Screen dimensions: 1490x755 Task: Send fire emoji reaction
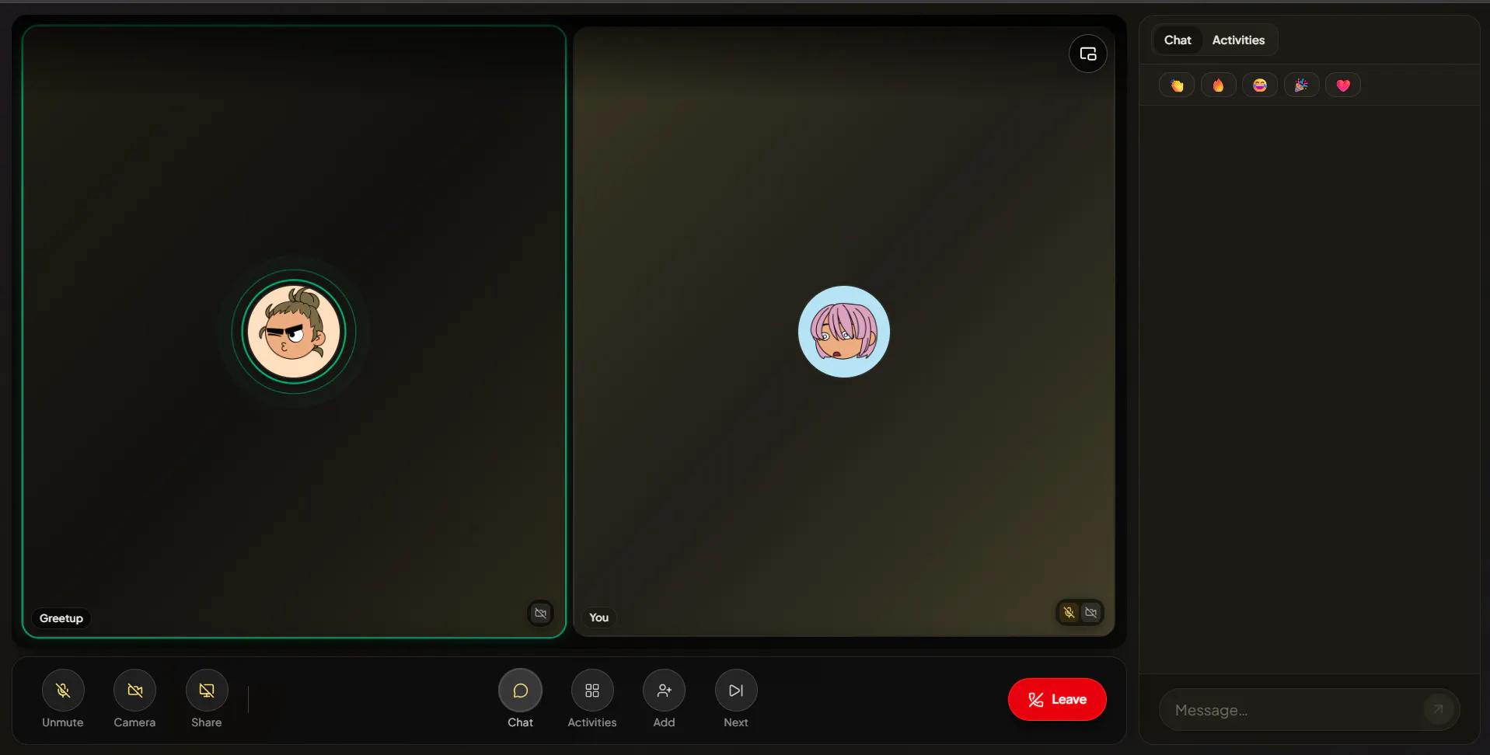tap(1218, 85)
